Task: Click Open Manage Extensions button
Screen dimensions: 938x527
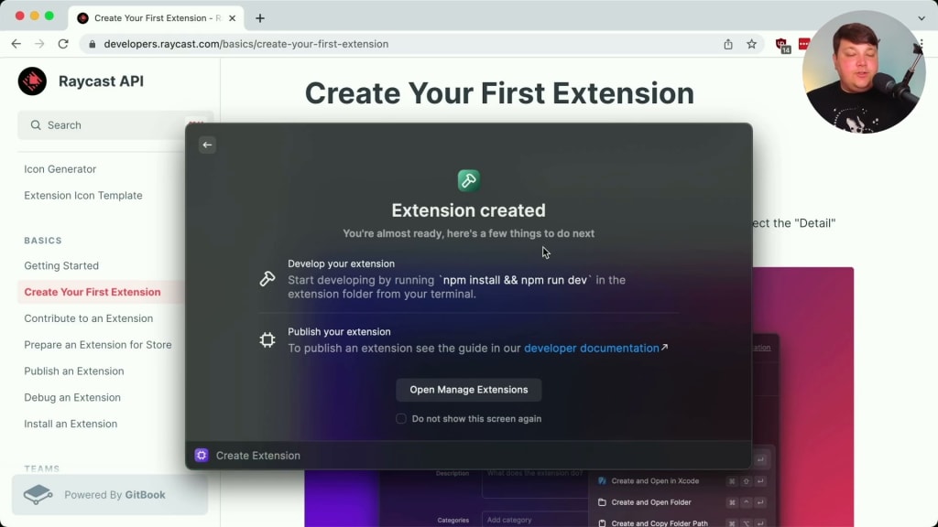Action: [x=468, y=390]
